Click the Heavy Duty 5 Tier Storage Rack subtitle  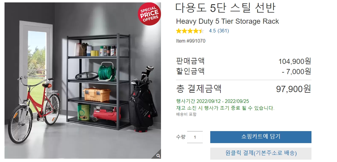[227, 21]
